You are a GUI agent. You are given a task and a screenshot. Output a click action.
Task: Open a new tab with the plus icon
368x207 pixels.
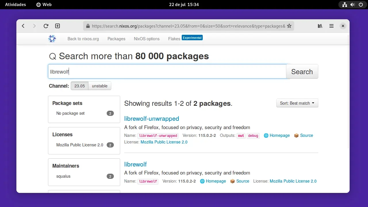57,26
